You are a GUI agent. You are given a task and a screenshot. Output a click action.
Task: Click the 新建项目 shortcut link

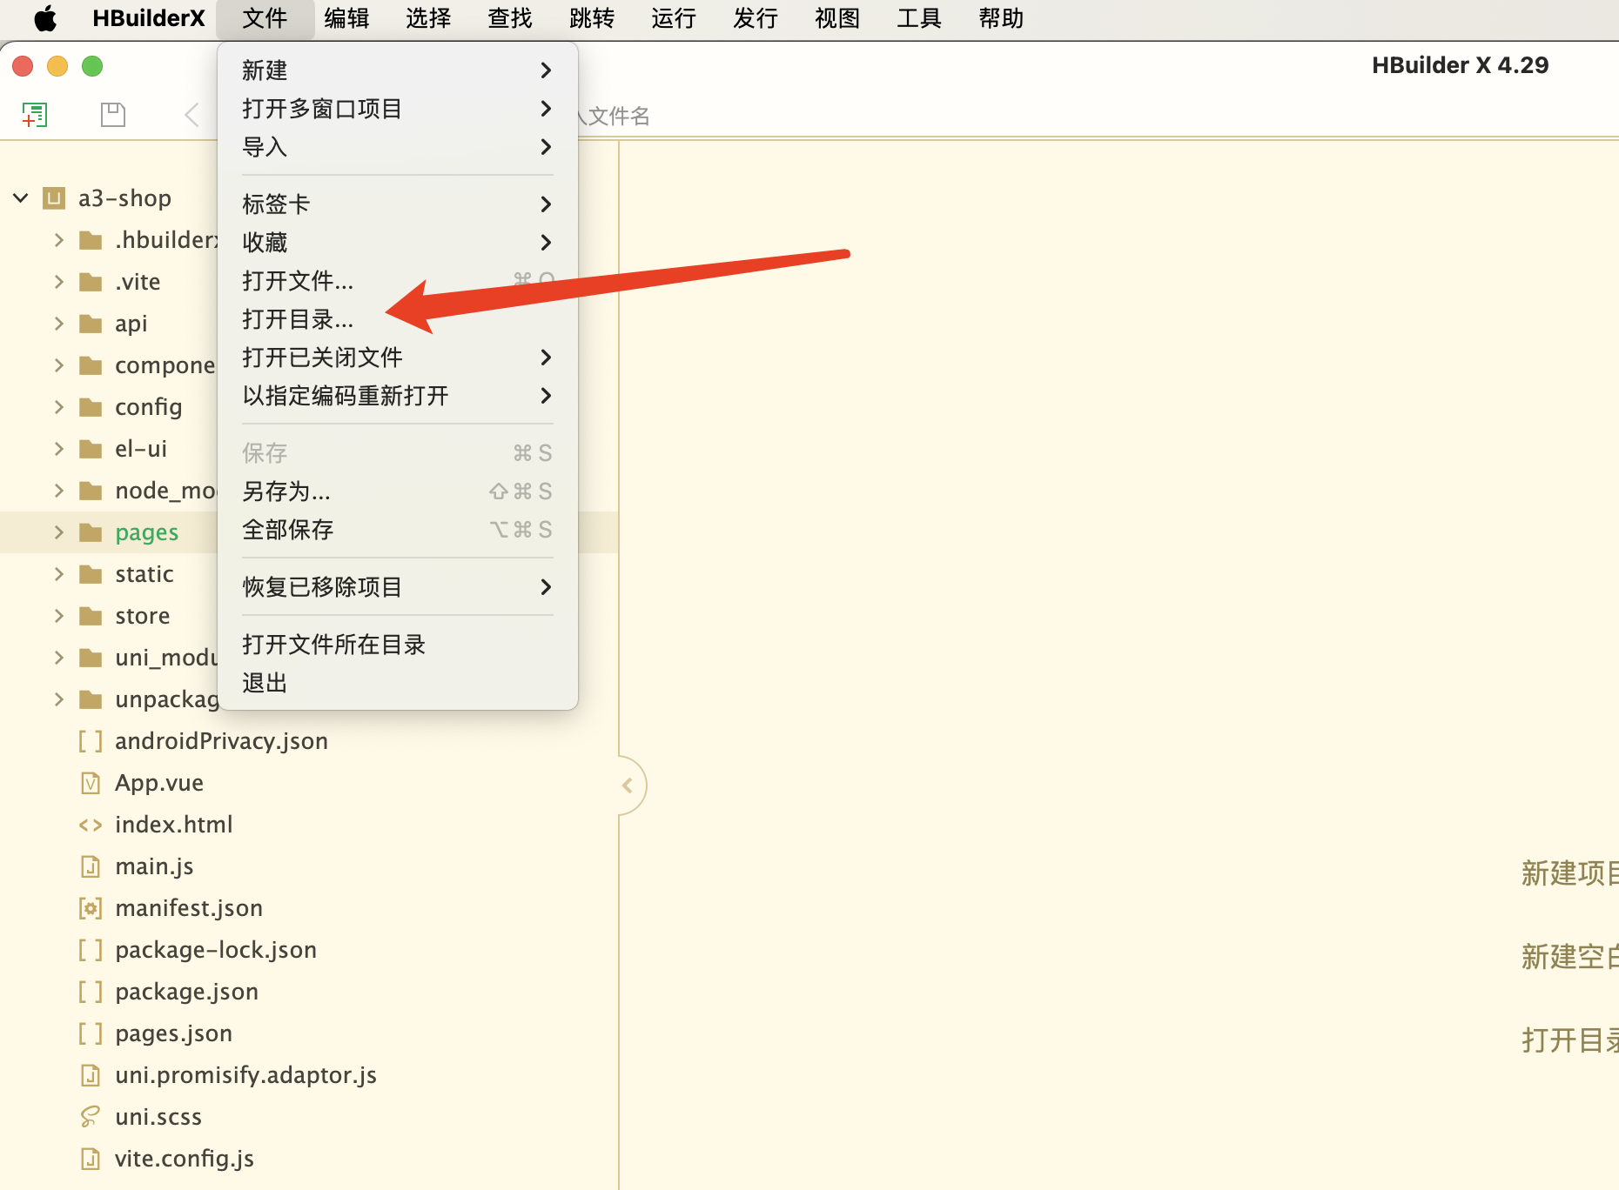tap(1569, 873)
